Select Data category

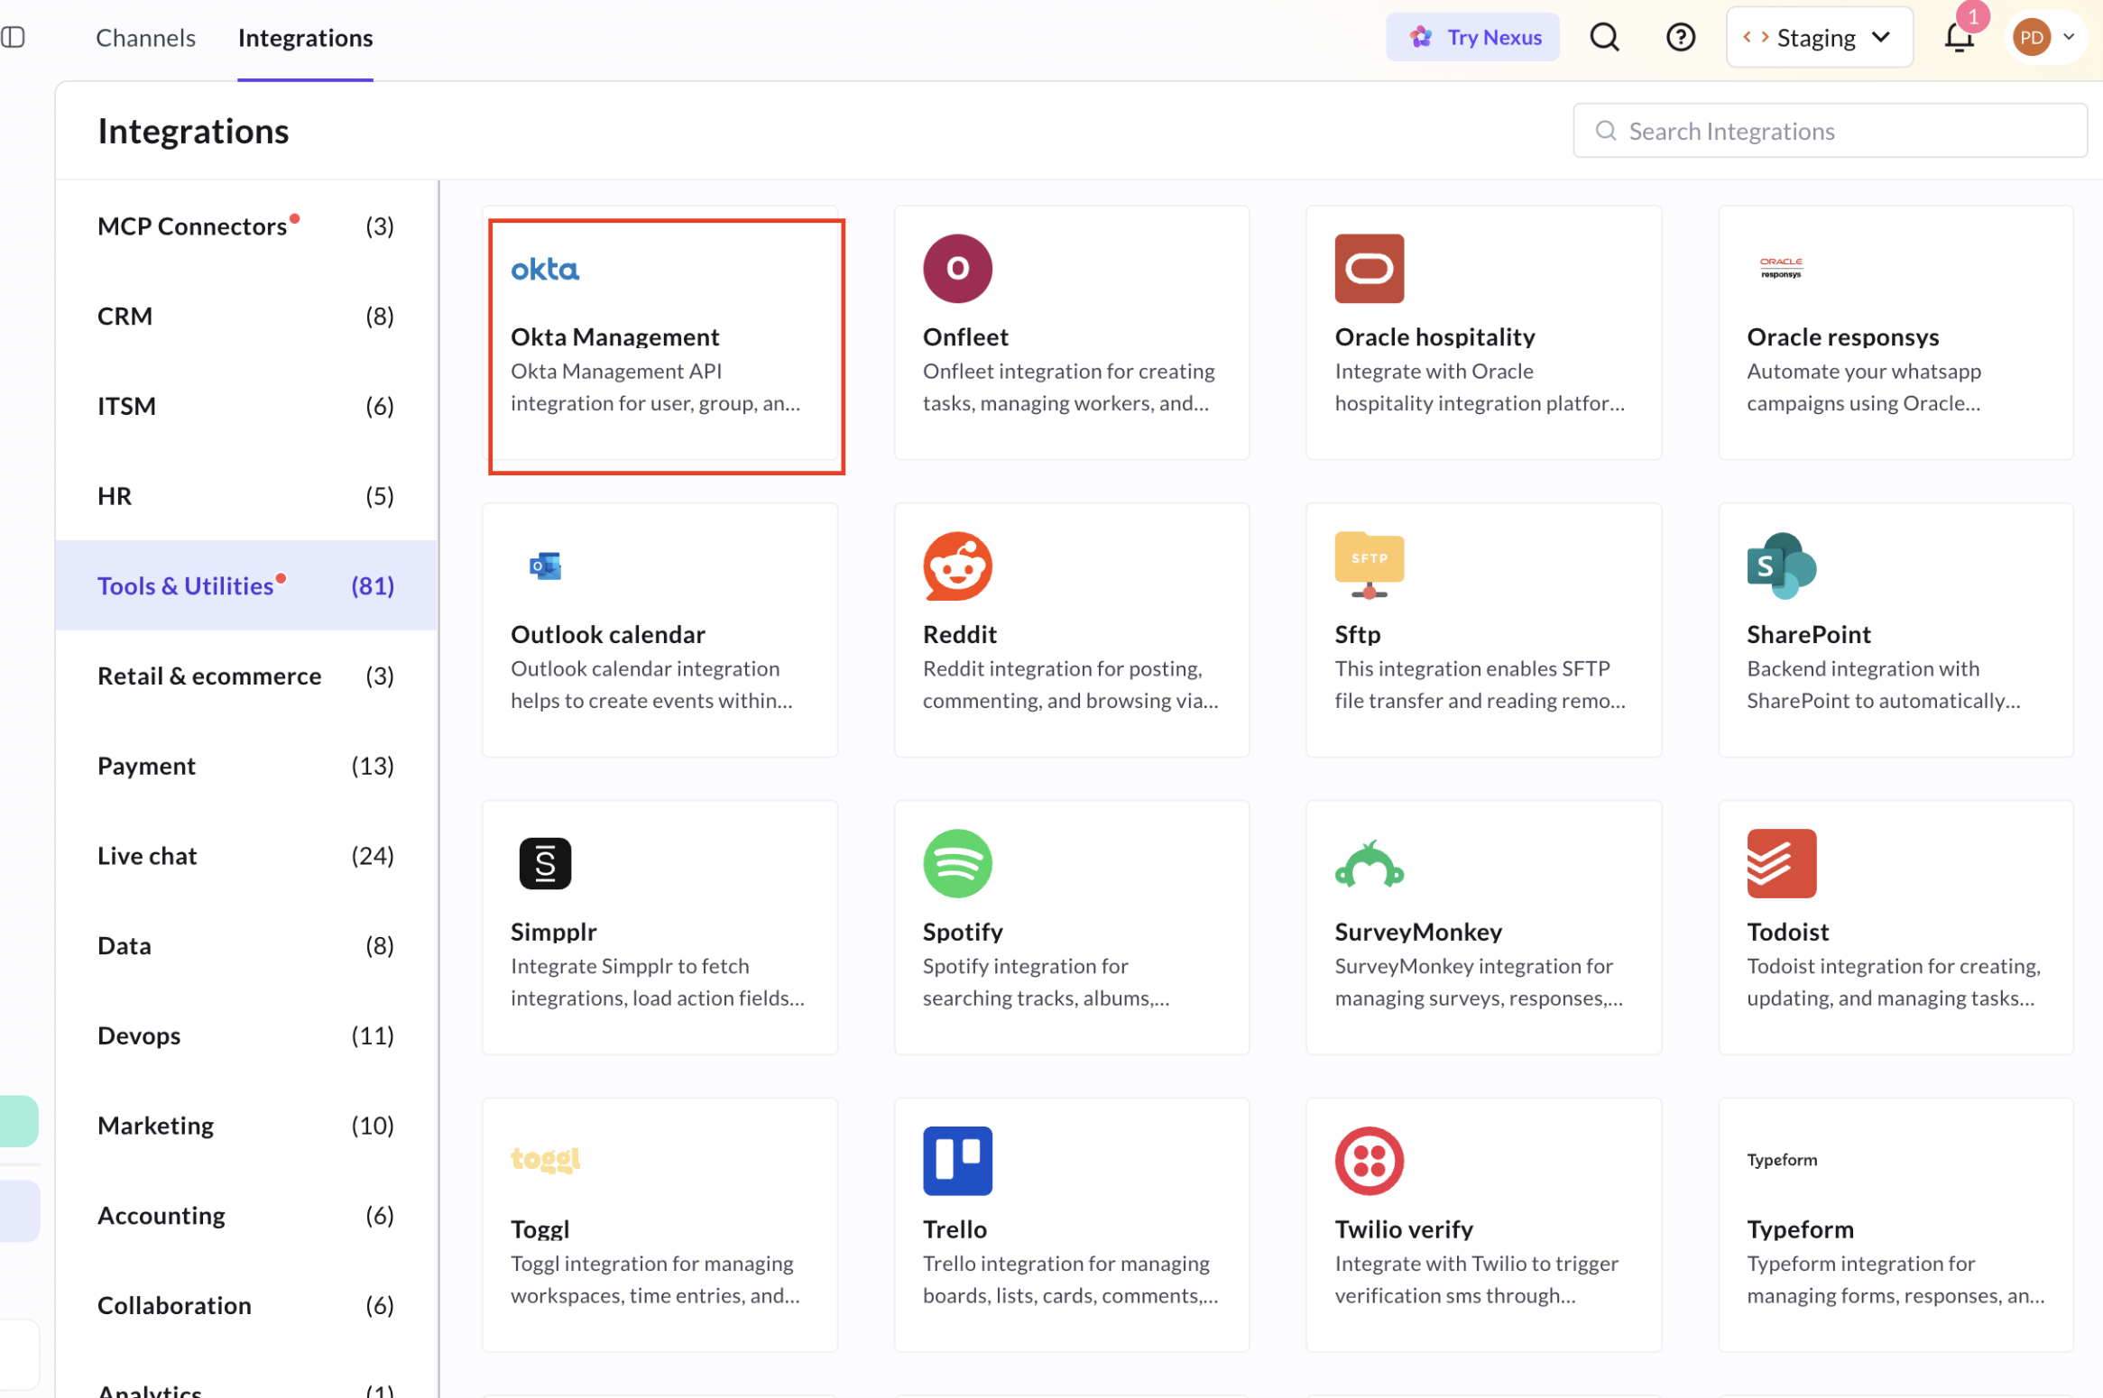tap(246, 945)
